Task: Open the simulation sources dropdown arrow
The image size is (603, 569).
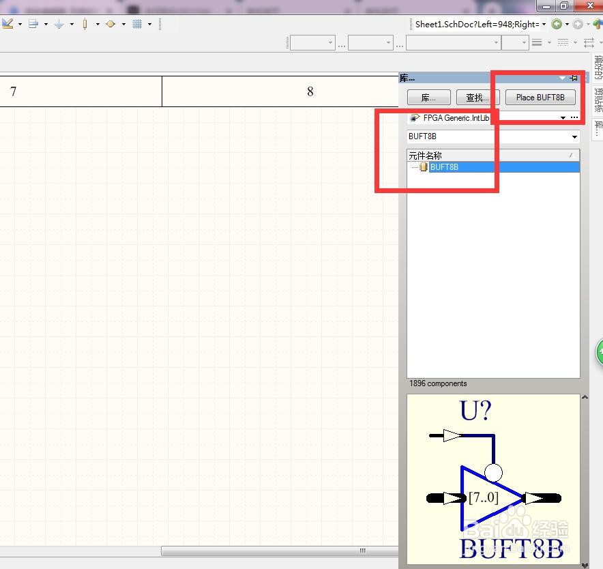Action: coord(123,25)
